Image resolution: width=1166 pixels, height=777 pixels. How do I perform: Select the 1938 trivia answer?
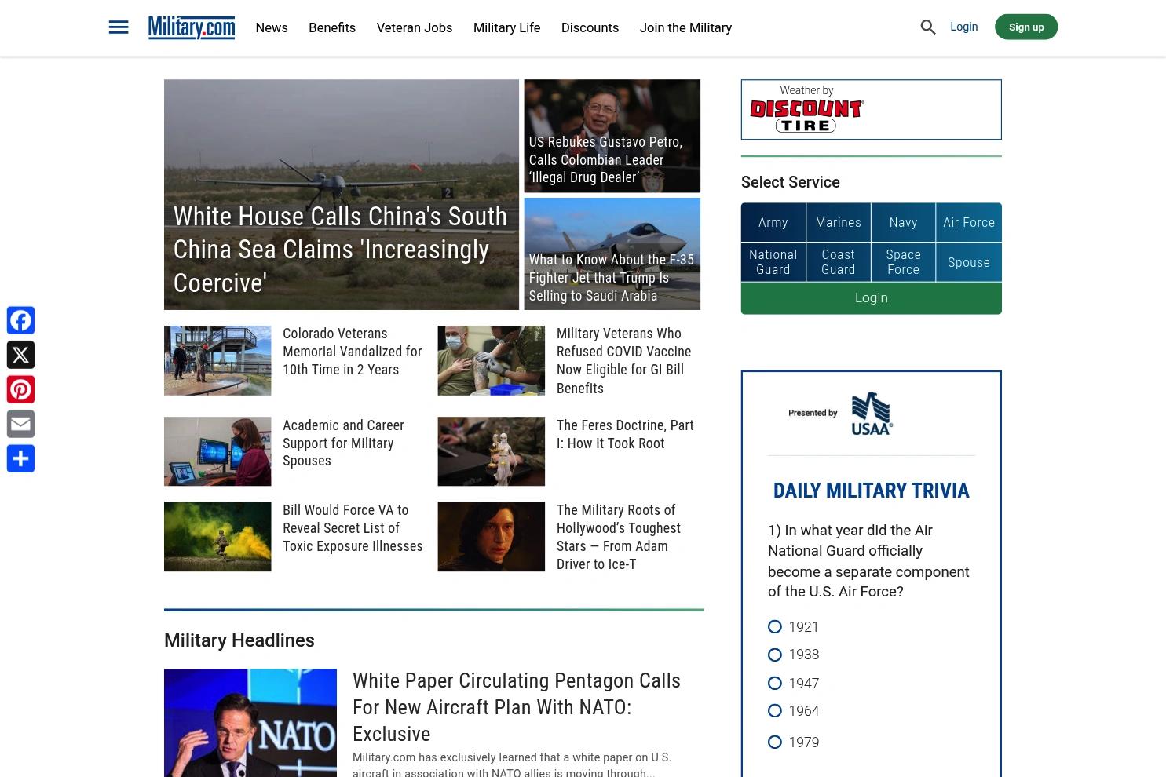[x=775, y=655]
